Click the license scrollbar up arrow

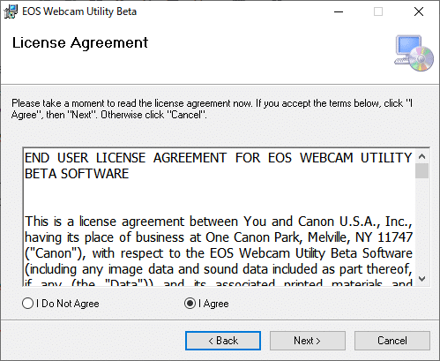422,156
